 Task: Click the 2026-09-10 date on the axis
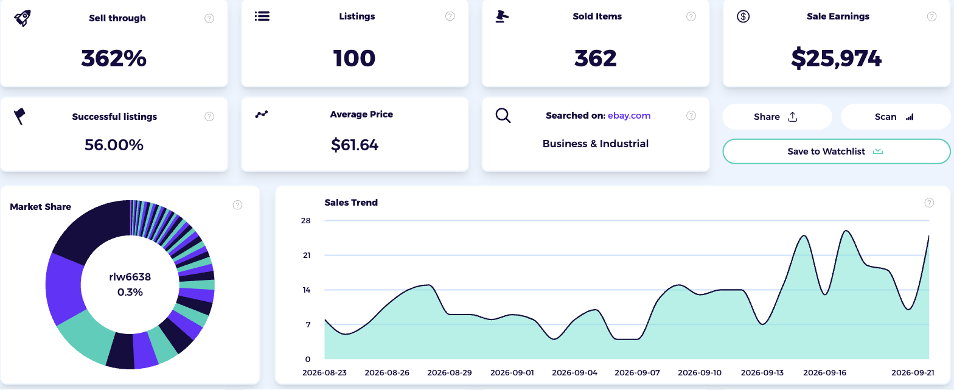700,372
